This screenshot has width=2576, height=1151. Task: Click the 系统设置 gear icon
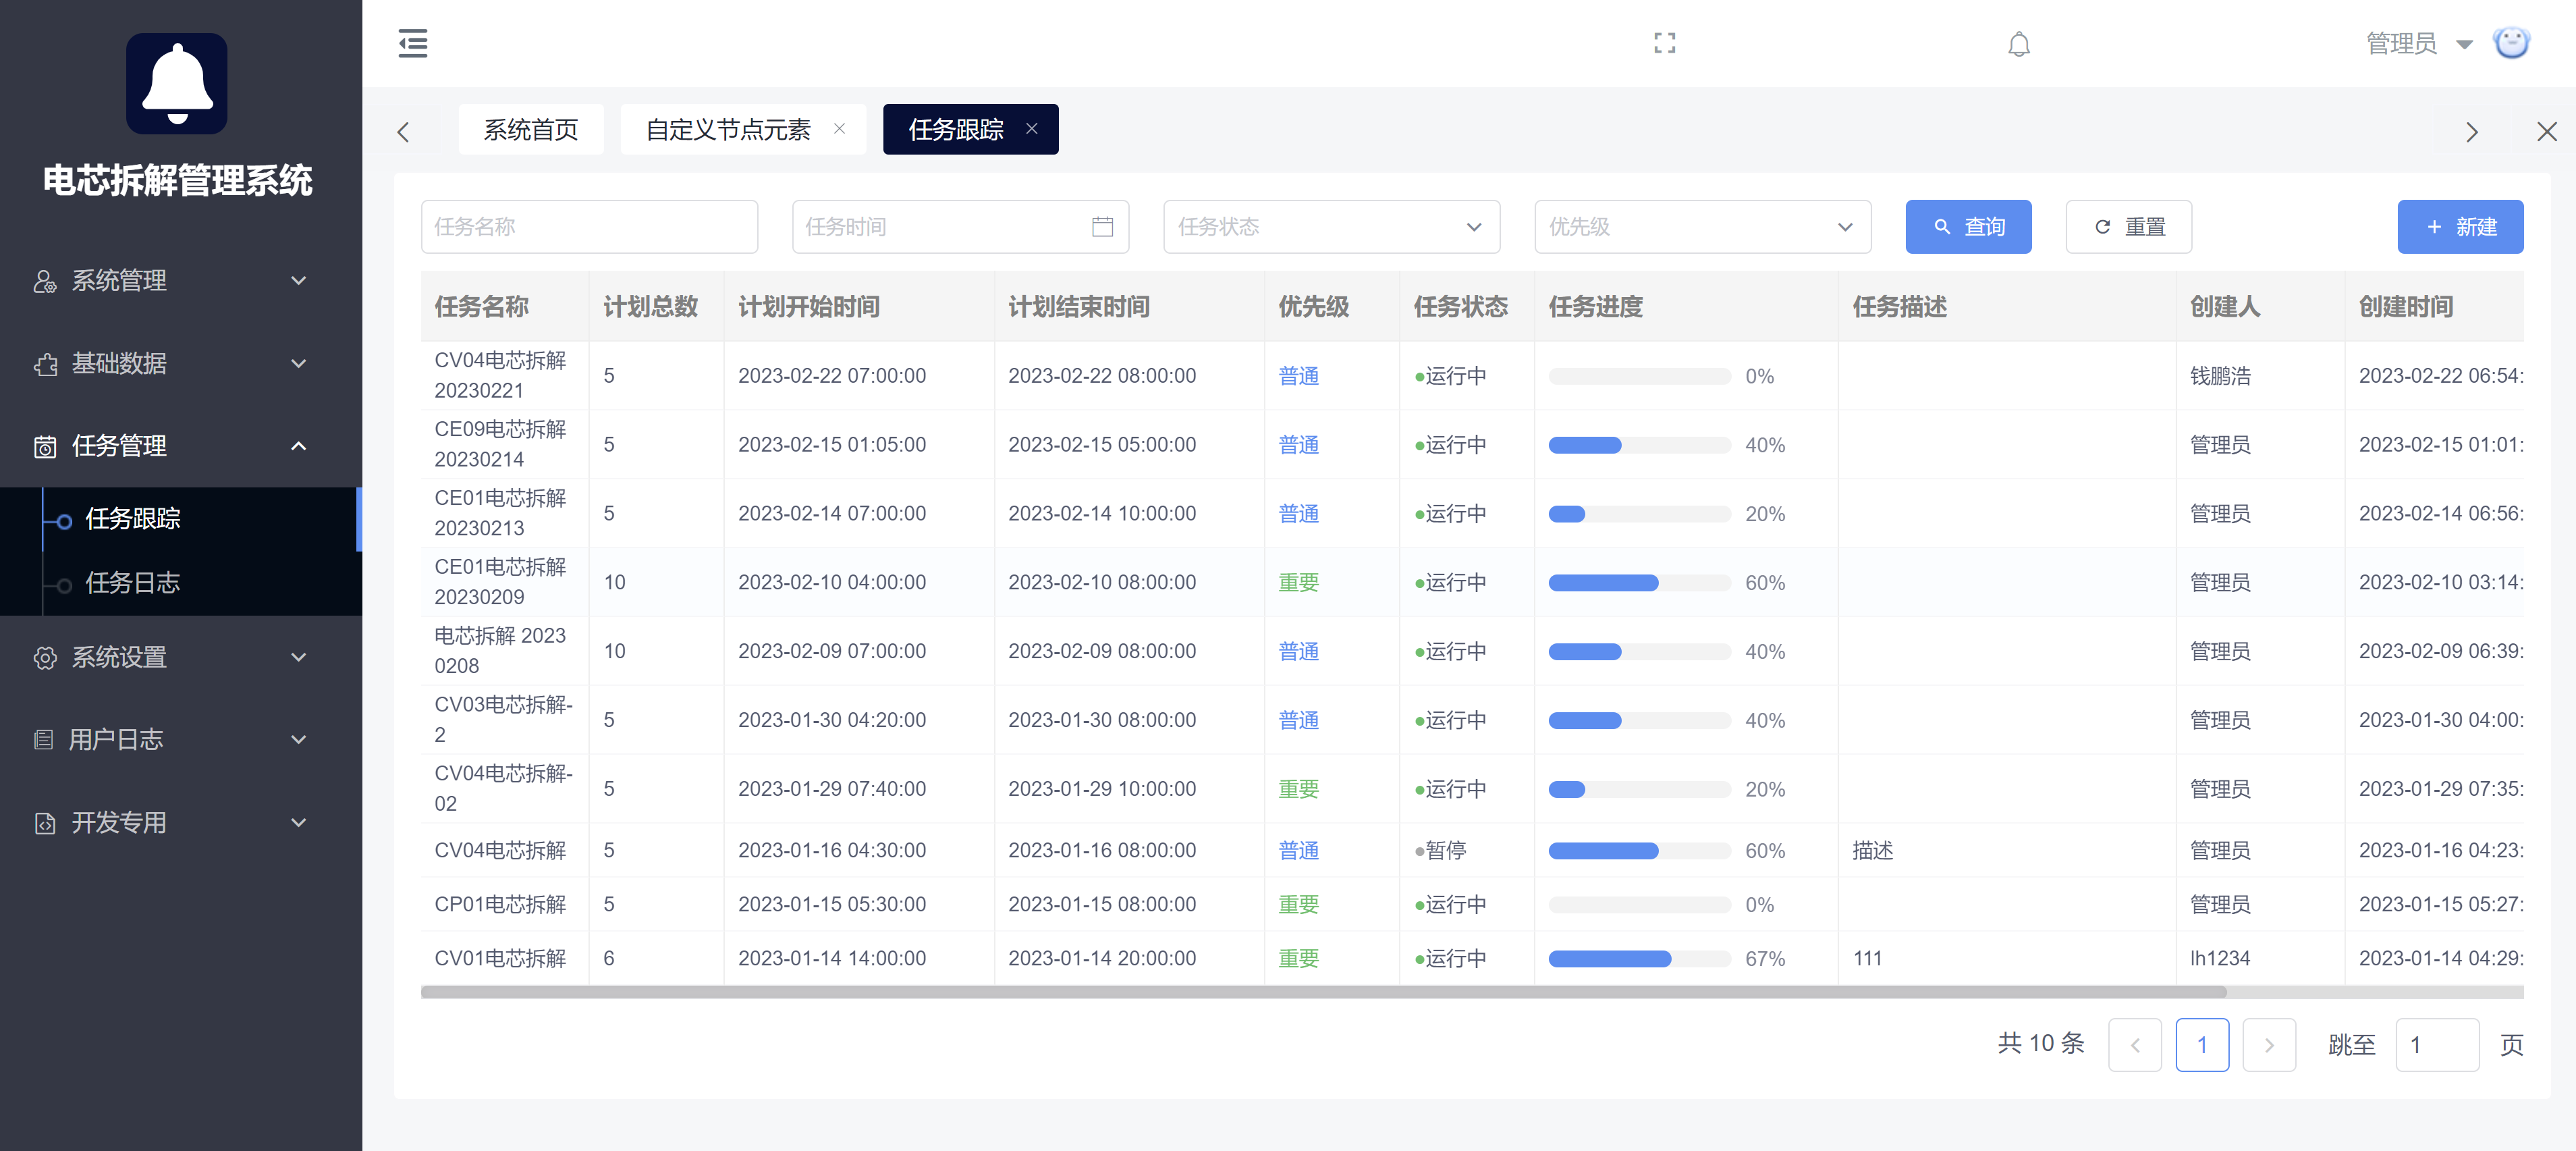tap(45, 658)
